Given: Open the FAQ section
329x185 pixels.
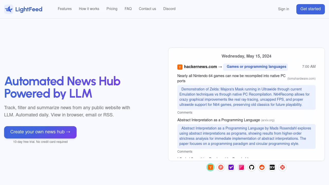Looking at the screenshot, I should 128,9.
